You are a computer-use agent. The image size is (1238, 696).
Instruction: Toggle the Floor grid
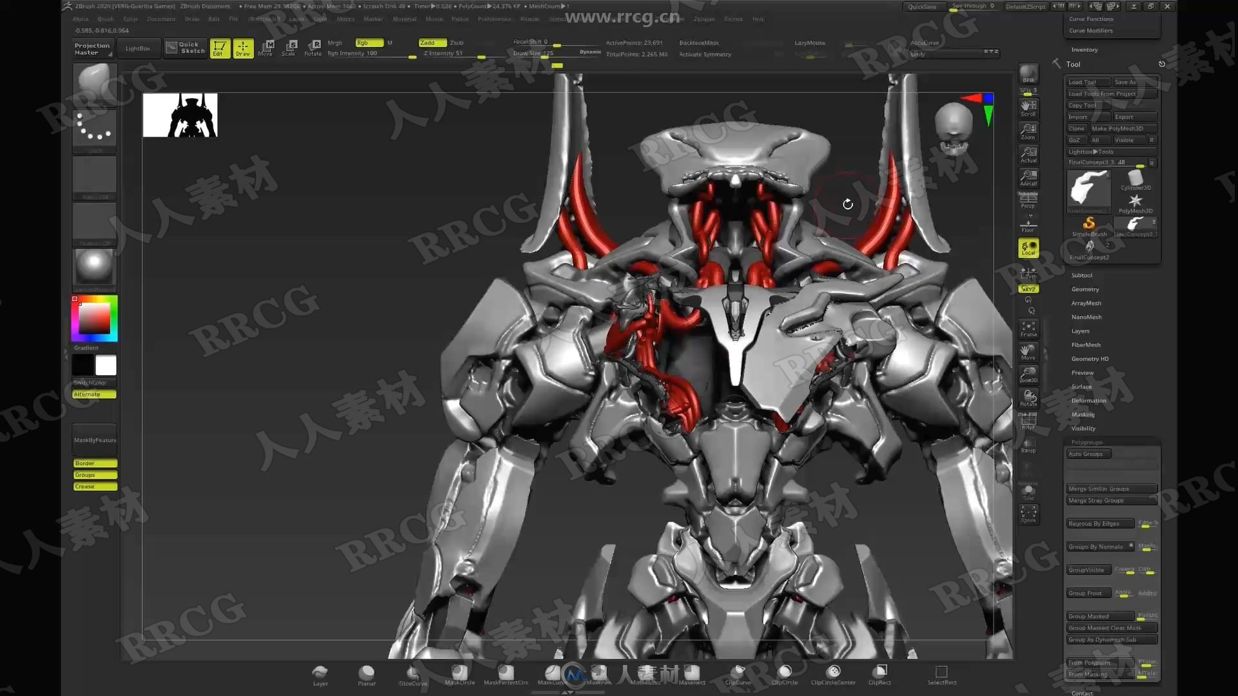tap(1028, 224)
